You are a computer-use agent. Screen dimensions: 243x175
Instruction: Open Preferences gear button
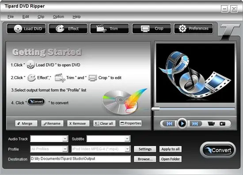click(194, 29)
